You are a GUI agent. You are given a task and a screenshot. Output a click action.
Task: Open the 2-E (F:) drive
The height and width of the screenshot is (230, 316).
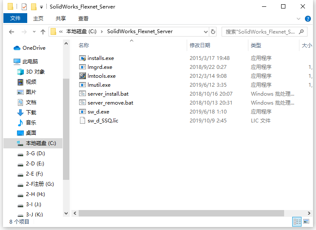coord(30,174)
